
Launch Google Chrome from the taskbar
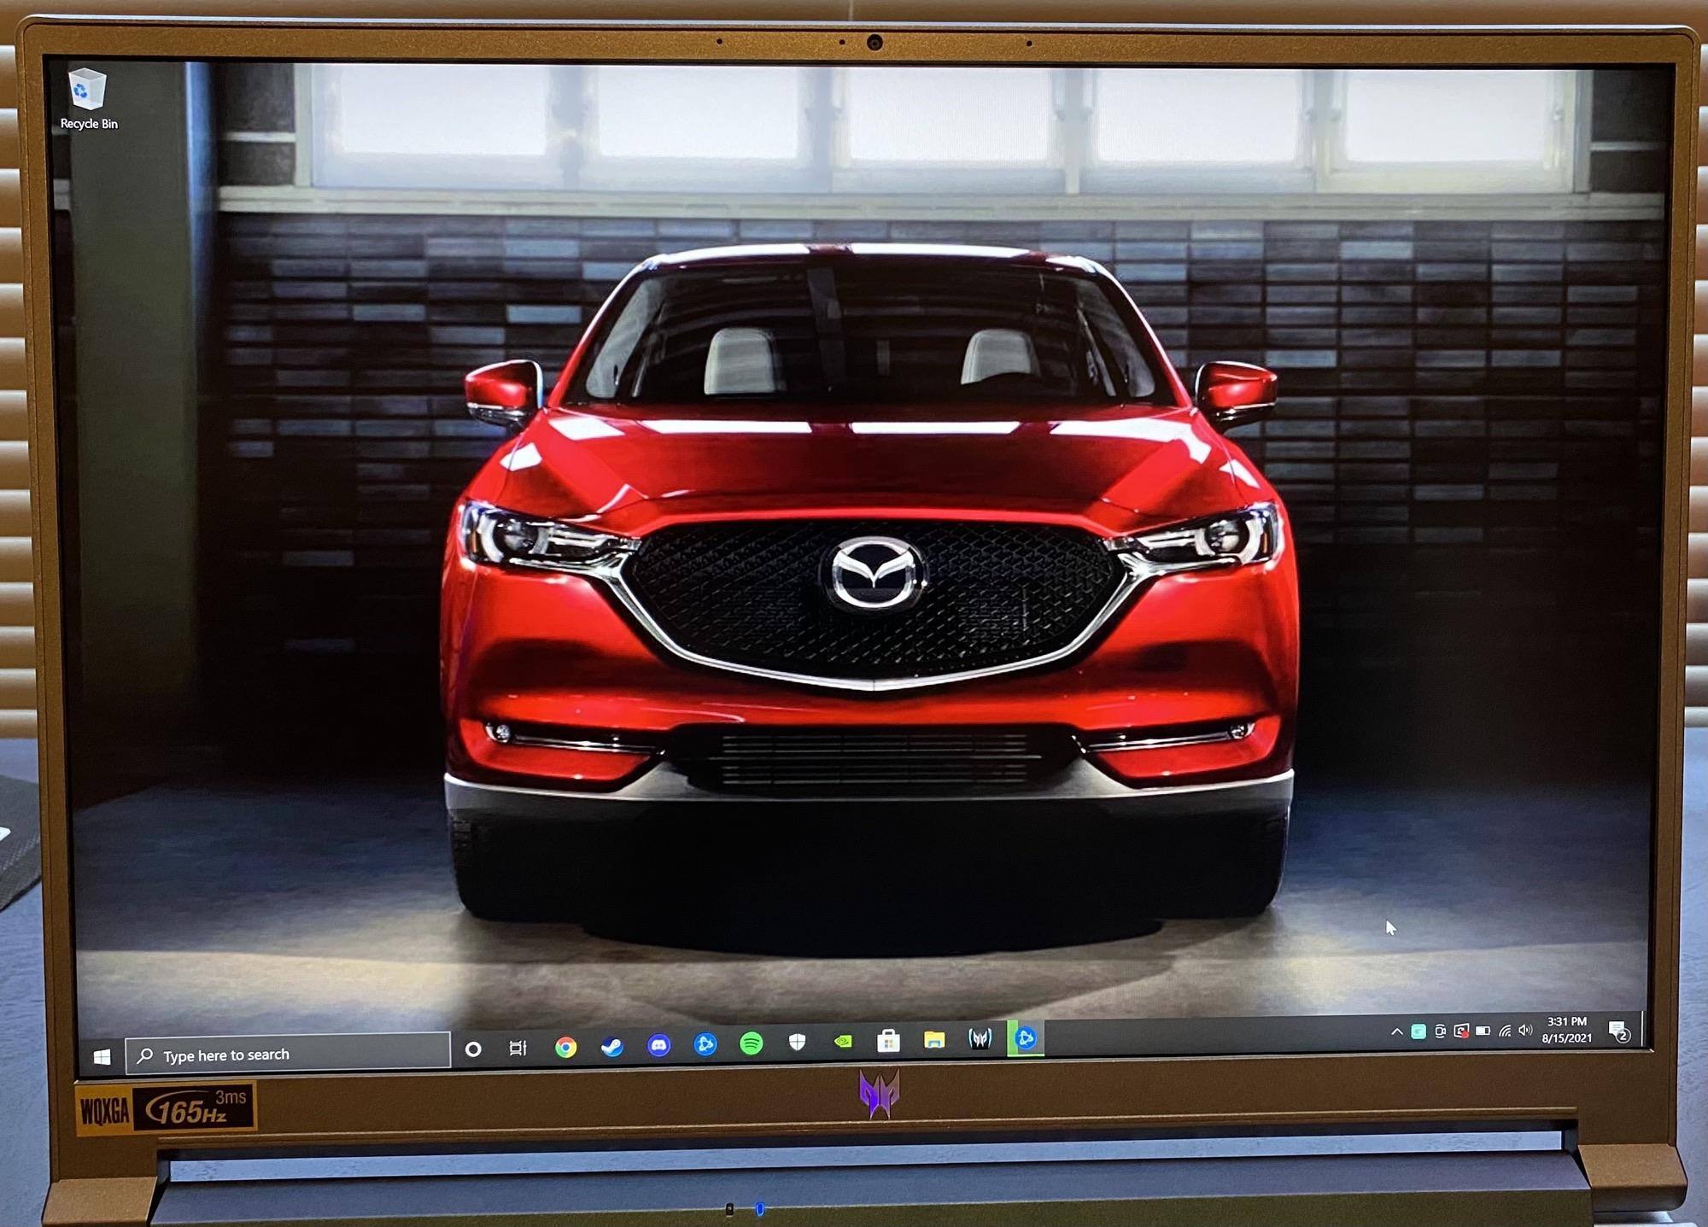pyautogui.click(x=565, y=1047)
